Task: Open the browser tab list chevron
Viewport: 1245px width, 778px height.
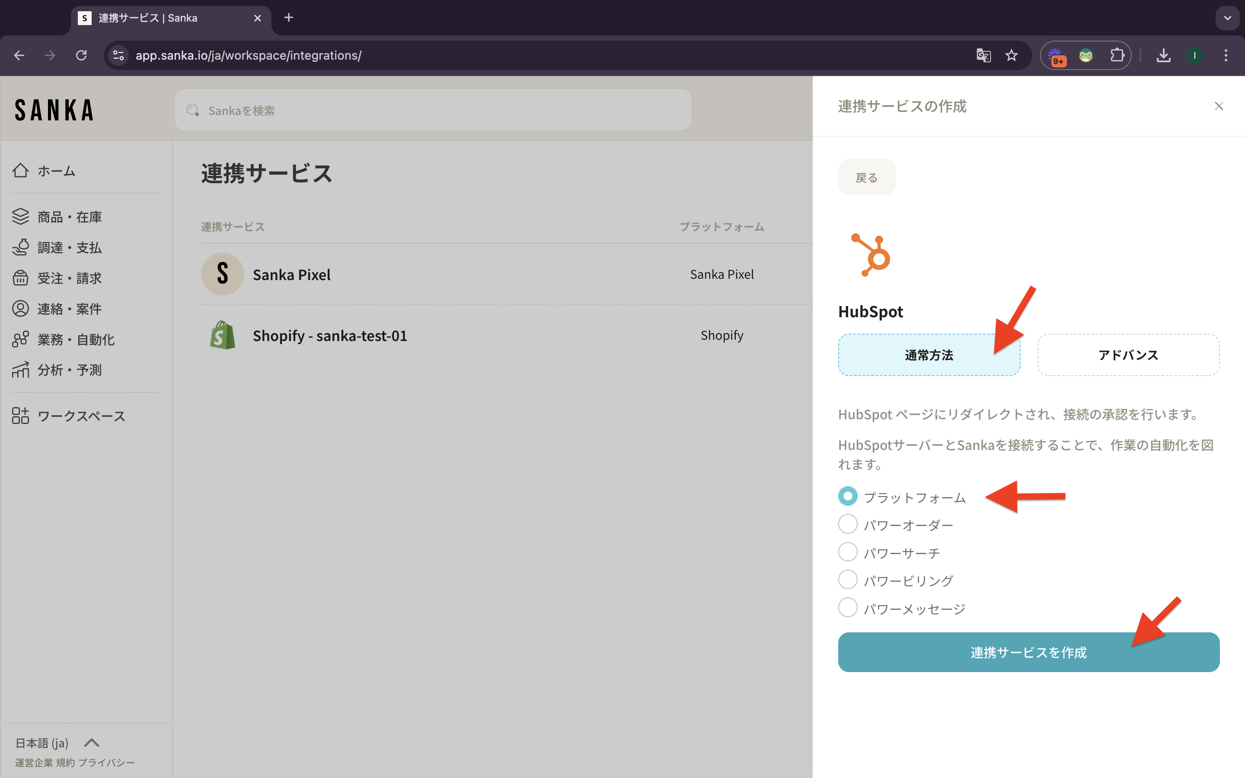Action: [x=1227, y=18]
